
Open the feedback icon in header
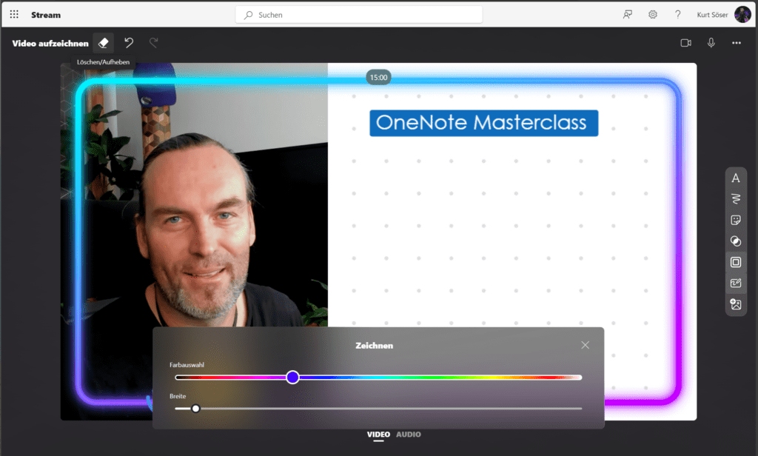pyautogui.click(x=627, y=15)
